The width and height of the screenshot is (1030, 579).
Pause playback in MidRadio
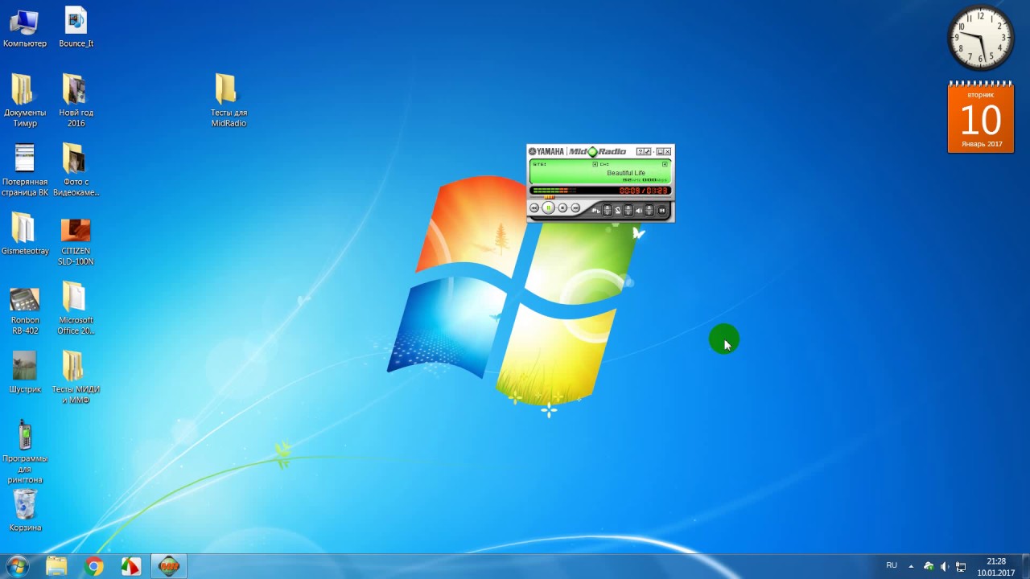coord(549,207)
